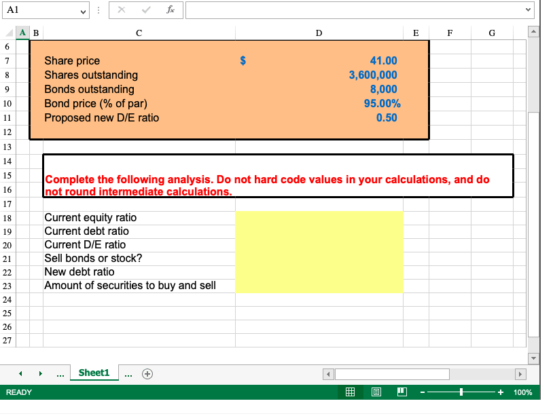The image size is (553, 416).
Task: Expand the formula bar chevron
Action: click(528, 10)
